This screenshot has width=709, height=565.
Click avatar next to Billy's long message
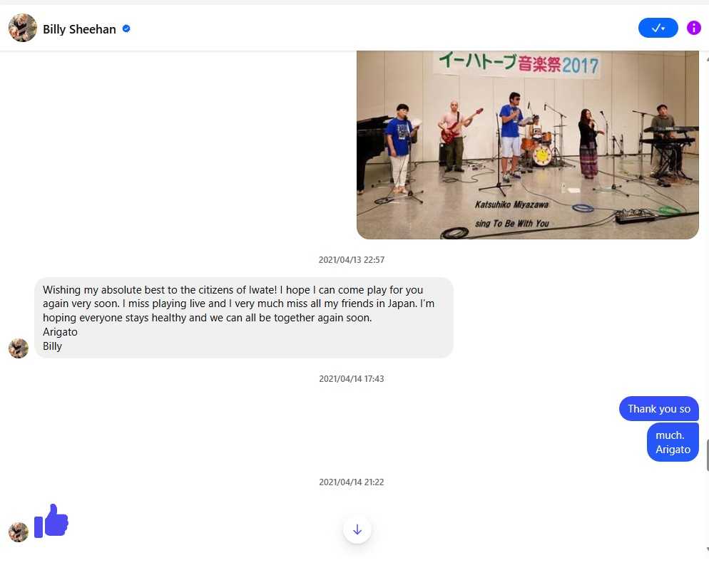(x=19, y=348)
